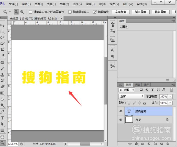Select the Dodge tool
The height and width of the screenshot is (147, 177).
click(x=2, y=105)
